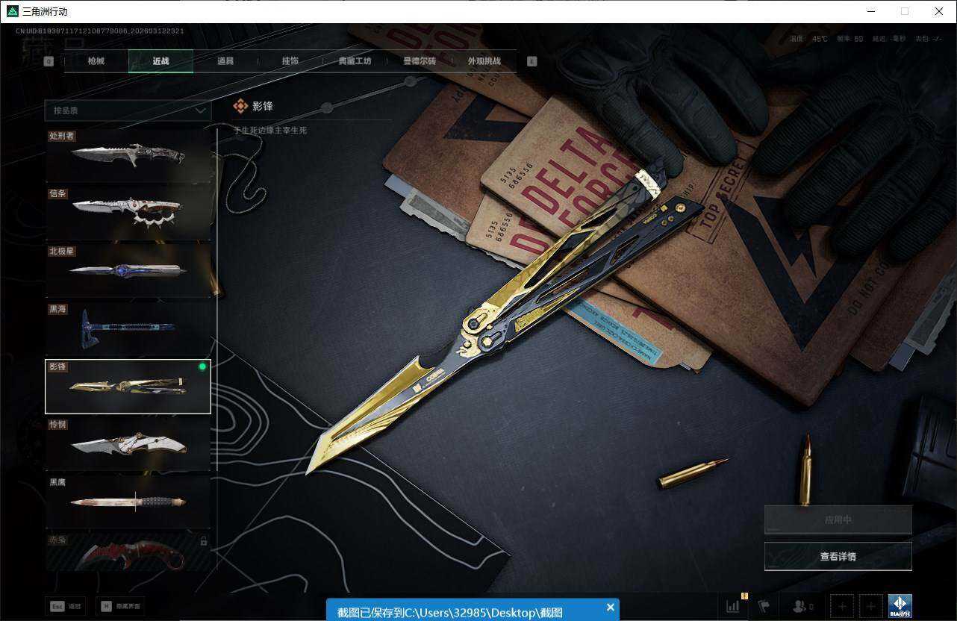957x621 pixels.
Task: Switch to the 枪械 tab
Action: [96, 61]
